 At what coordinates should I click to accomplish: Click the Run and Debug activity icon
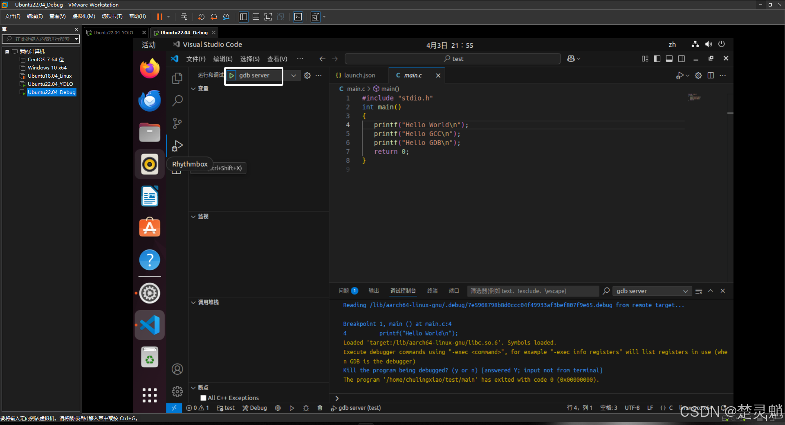[177, 146]
